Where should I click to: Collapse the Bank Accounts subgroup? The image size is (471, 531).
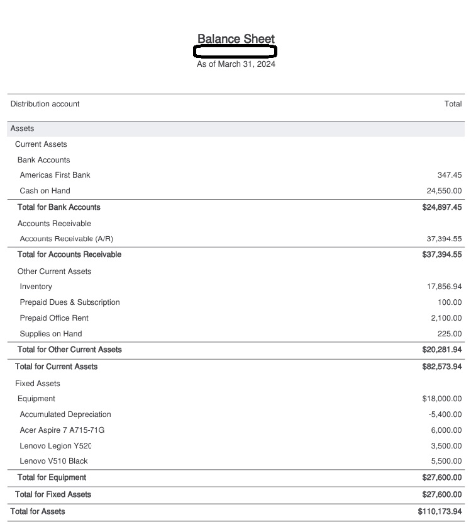point(43,160)
